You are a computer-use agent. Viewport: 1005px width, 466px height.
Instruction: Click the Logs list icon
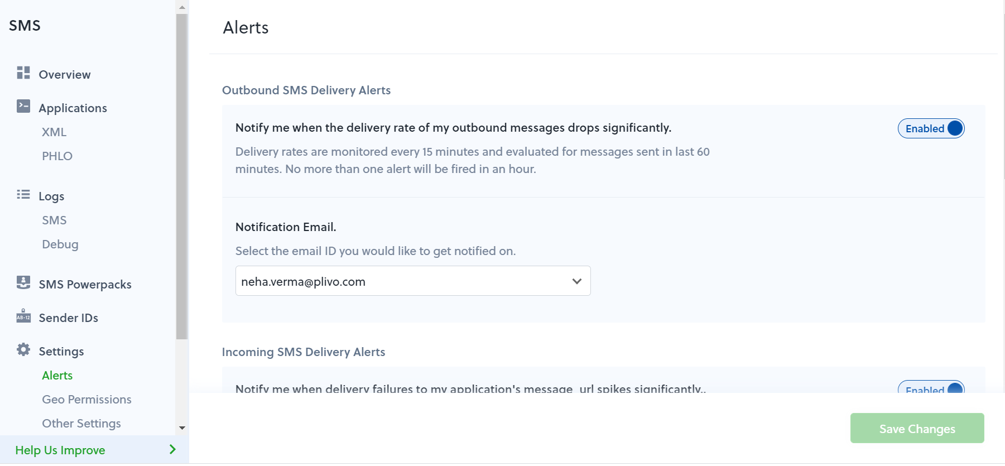pos(23,194)
